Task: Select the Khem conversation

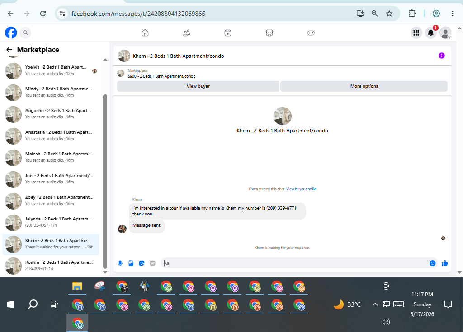Action: 51,244
